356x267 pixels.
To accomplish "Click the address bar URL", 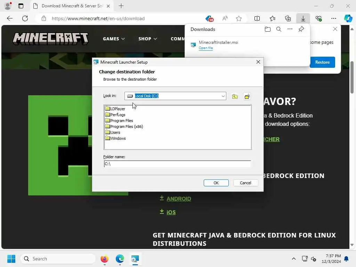I will 98,18.
